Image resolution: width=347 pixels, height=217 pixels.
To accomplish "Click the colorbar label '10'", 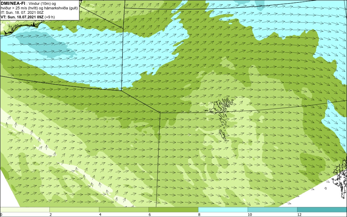I will pos(250,215).
